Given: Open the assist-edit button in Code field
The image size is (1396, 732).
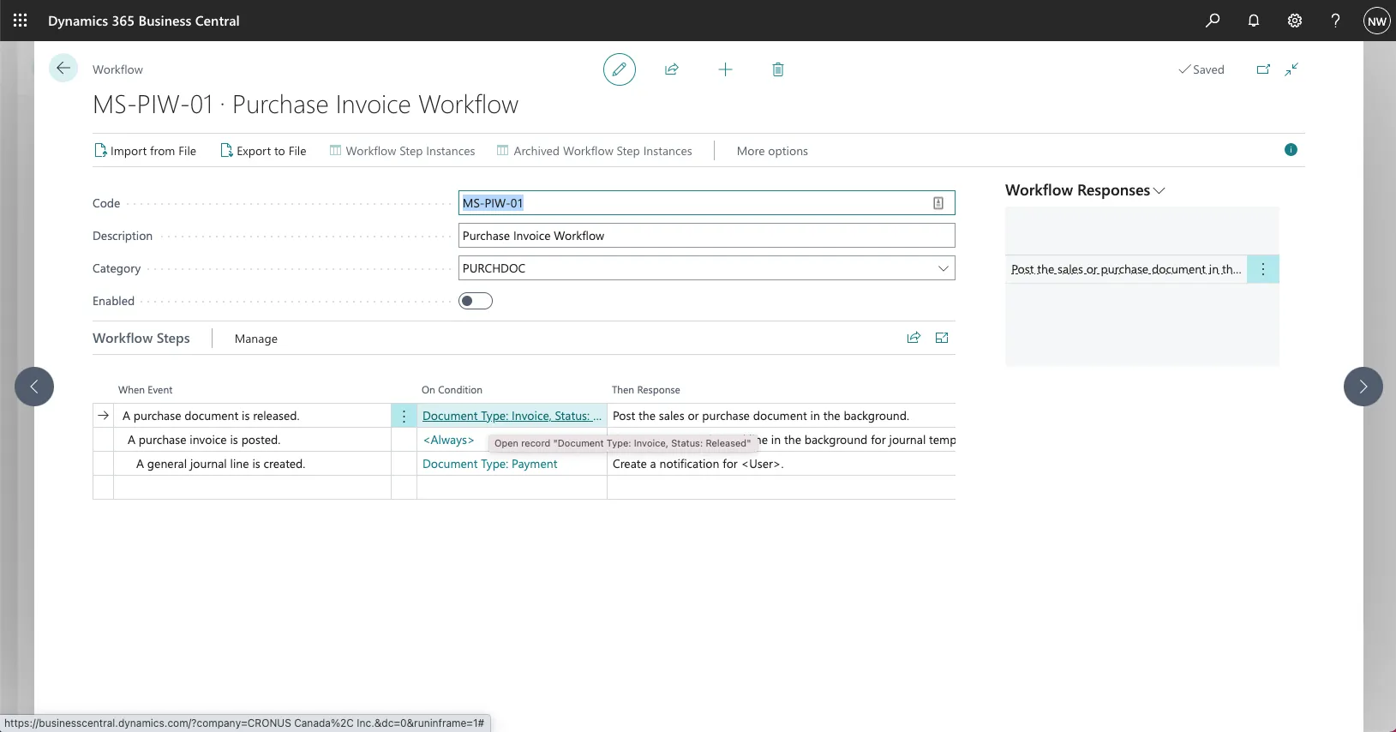Looking at the screenshot, I should pos(938,203).
